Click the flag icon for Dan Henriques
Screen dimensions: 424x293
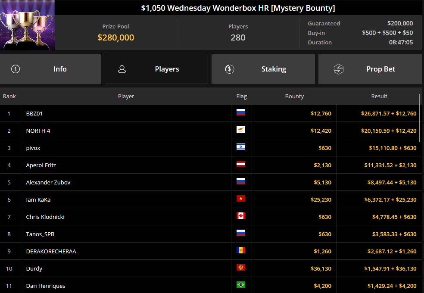coord(241,285)
